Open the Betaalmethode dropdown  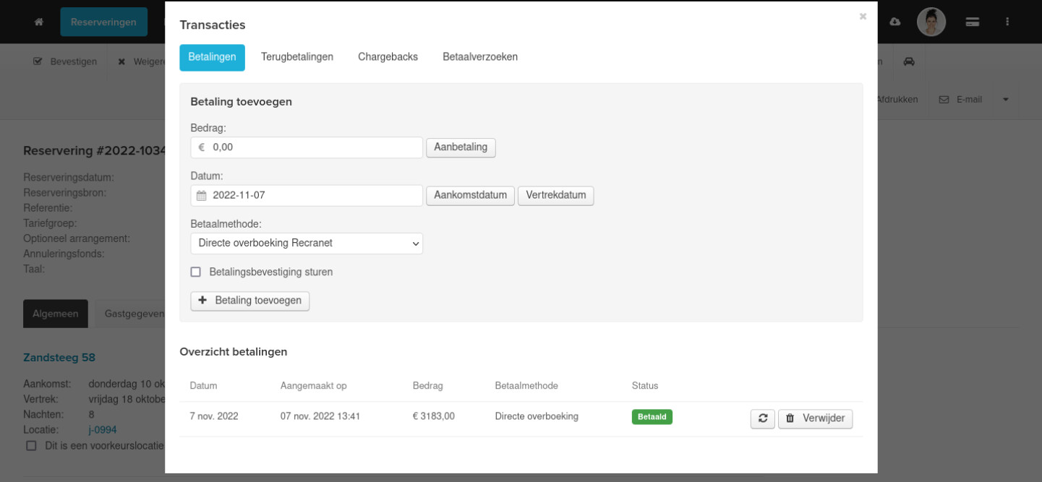307,244
